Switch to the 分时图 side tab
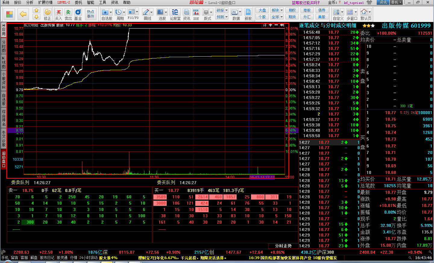The height and width of the screenshot is (263, 434). (4, 46)
